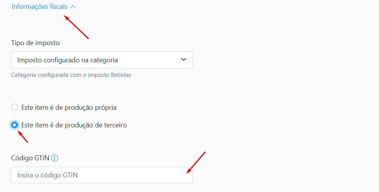
Task: Click the placeholder 'Insira o código GTIN'
Action: 47,175
